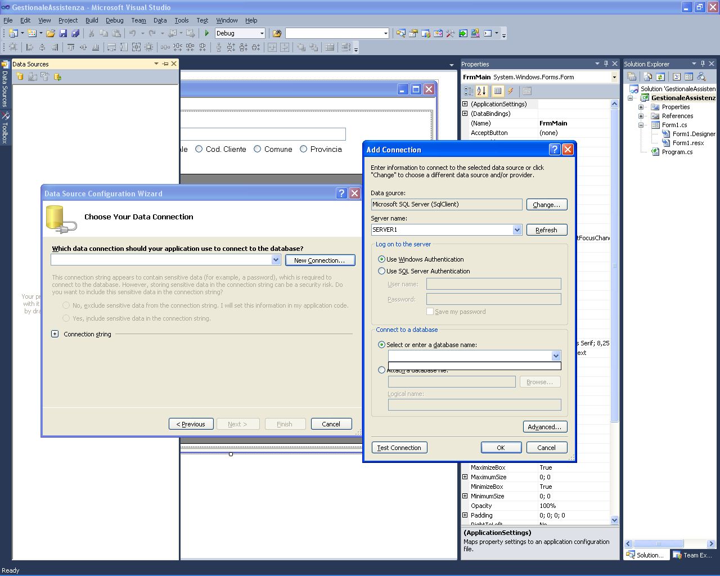Image resolution: width=720 pixels, height=576 pixels.
Task: Click the Toolbox side tab
Action: [5, 128]
